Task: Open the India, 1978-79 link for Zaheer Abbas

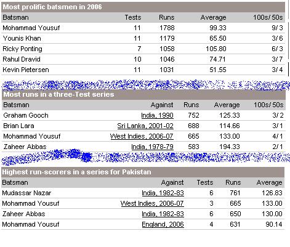Action: tap(152, 147)
